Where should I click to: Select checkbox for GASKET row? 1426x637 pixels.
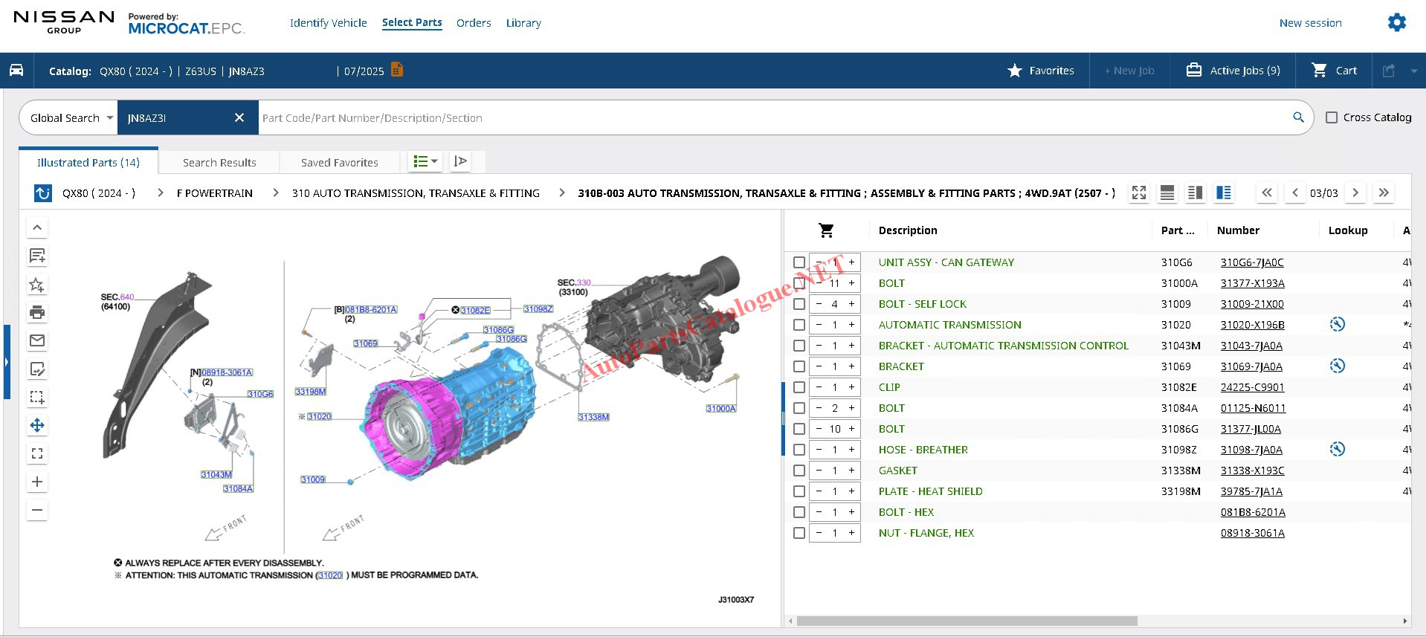pos(799,471)
